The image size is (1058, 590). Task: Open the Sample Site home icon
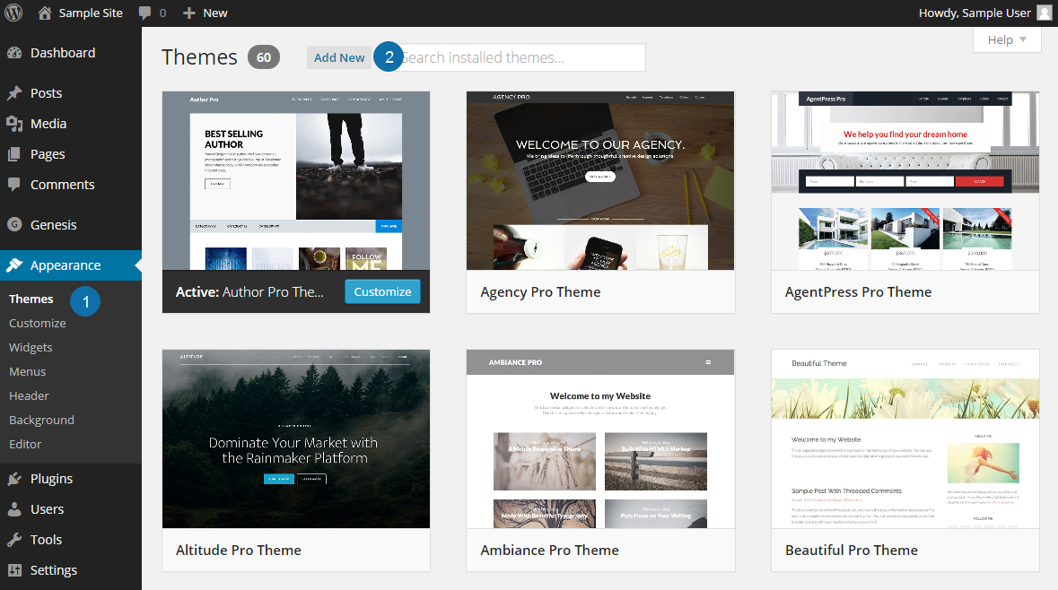pyautogui.click(x=45, y=13)
